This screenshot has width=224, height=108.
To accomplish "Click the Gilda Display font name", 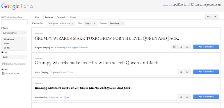I will 42,72.
